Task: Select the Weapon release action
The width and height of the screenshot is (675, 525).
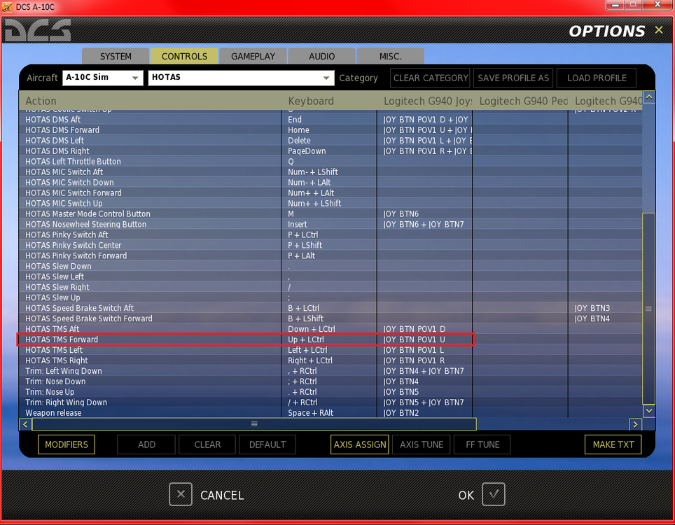Action: pos(53,413)
